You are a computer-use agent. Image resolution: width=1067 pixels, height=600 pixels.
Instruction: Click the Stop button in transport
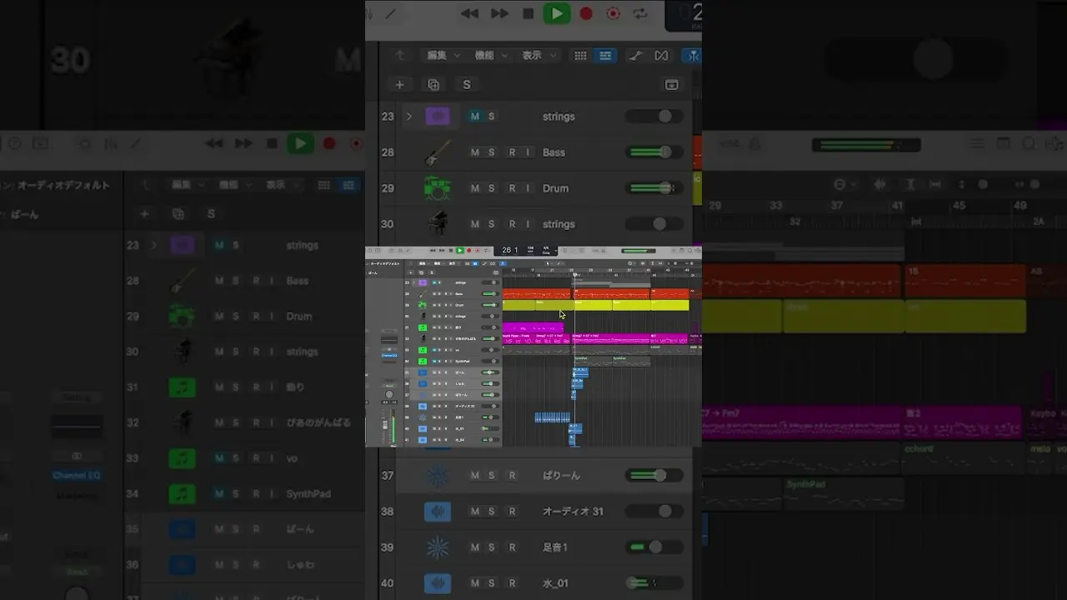[528, 13]
